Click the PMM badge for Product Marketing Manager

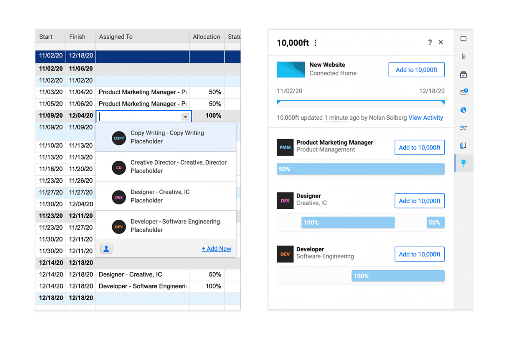point(285,147)
